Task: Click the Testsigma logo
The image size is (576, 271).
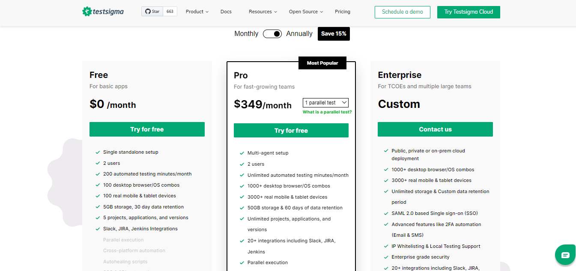Action: [102, 11]
